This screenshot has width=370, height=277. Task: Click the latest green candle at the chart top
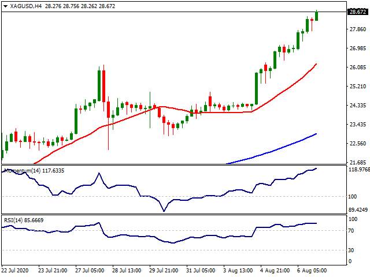point(316,16)
